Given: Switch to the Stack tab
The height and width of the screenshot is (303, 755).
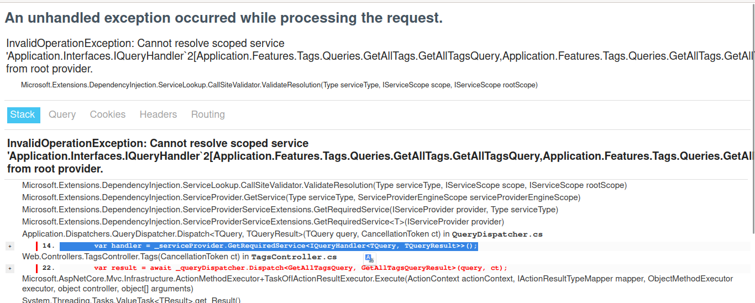Looking at the screenshot, I should (x=23, y=114).
